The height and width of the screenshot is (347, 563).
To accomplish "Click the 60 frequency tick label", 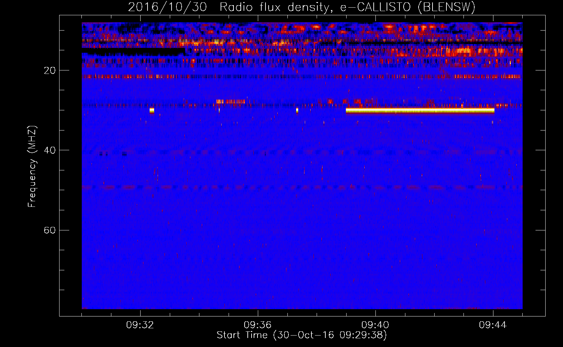I will (49, 230).
